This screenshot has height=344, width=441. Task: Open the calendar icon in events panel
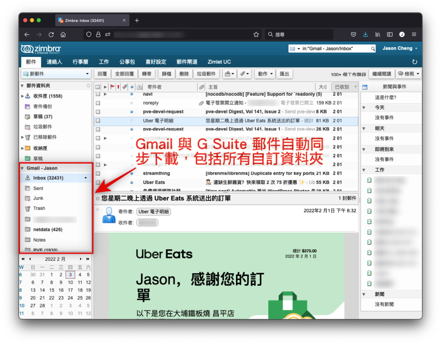[365, 87]
